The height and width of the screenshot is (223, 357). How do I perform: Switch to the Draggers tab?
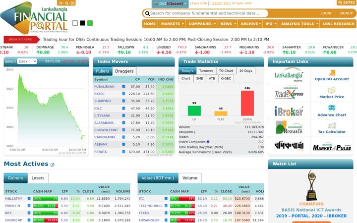124,71
